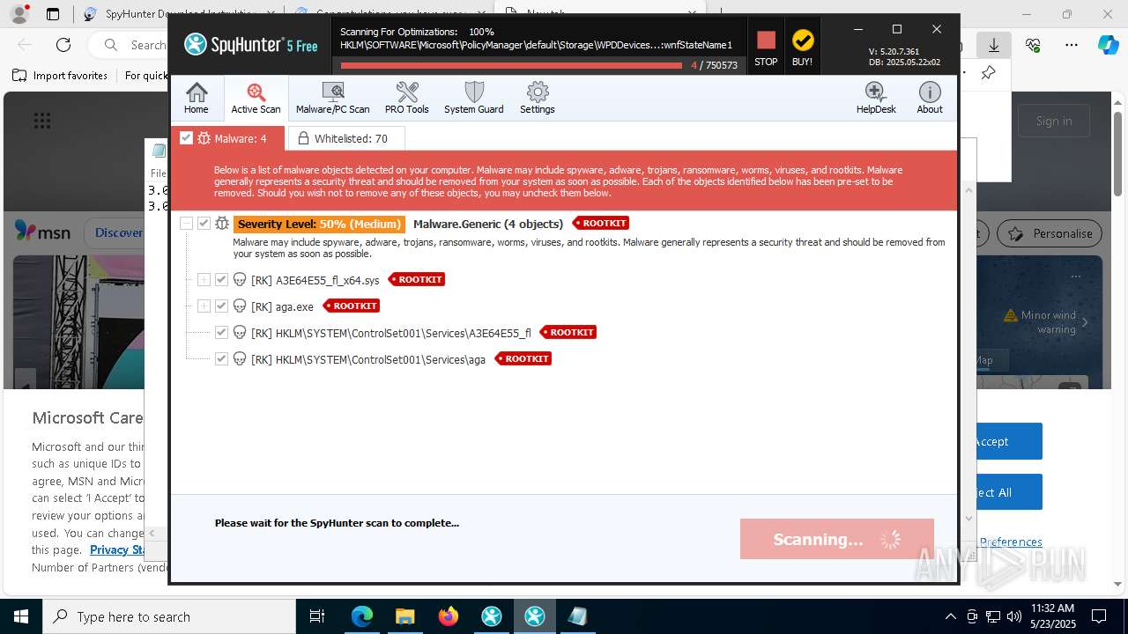Open MSN app launcher grid

tap(41, 121)
